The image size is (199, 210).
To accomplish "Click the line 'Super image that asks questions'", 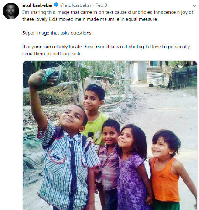I will tap(57, 33).
